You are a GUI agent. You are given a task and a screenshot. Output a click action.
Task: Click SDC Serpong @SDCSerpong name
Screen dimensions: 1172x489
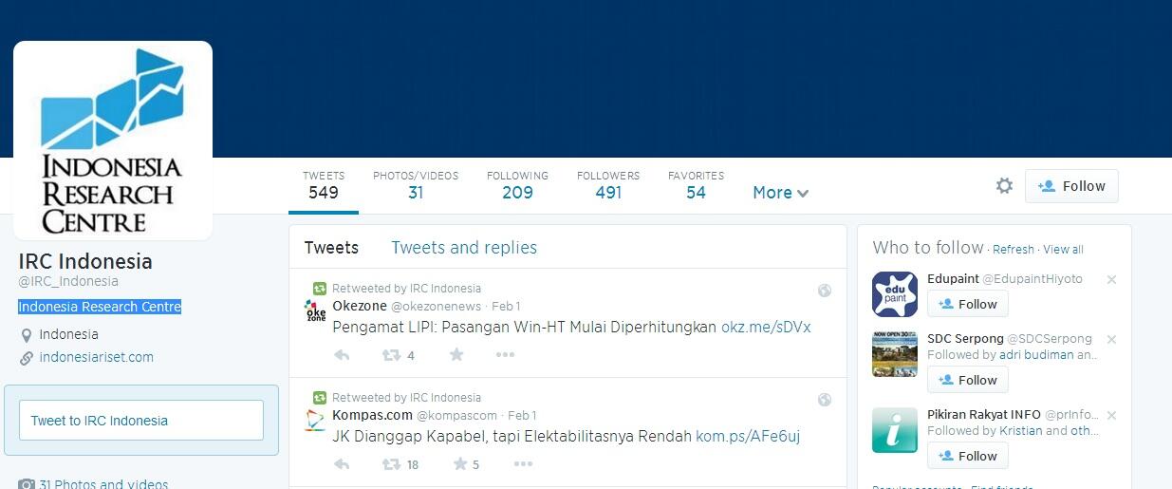click(1010, 338)
